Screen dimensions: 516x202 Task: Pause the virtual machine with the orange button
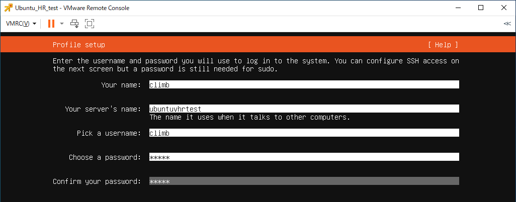(51, 24)
